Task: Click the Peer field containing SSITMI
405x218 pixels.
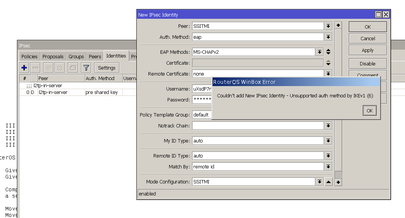Action: pyautogui.click(x=258, y=26)
